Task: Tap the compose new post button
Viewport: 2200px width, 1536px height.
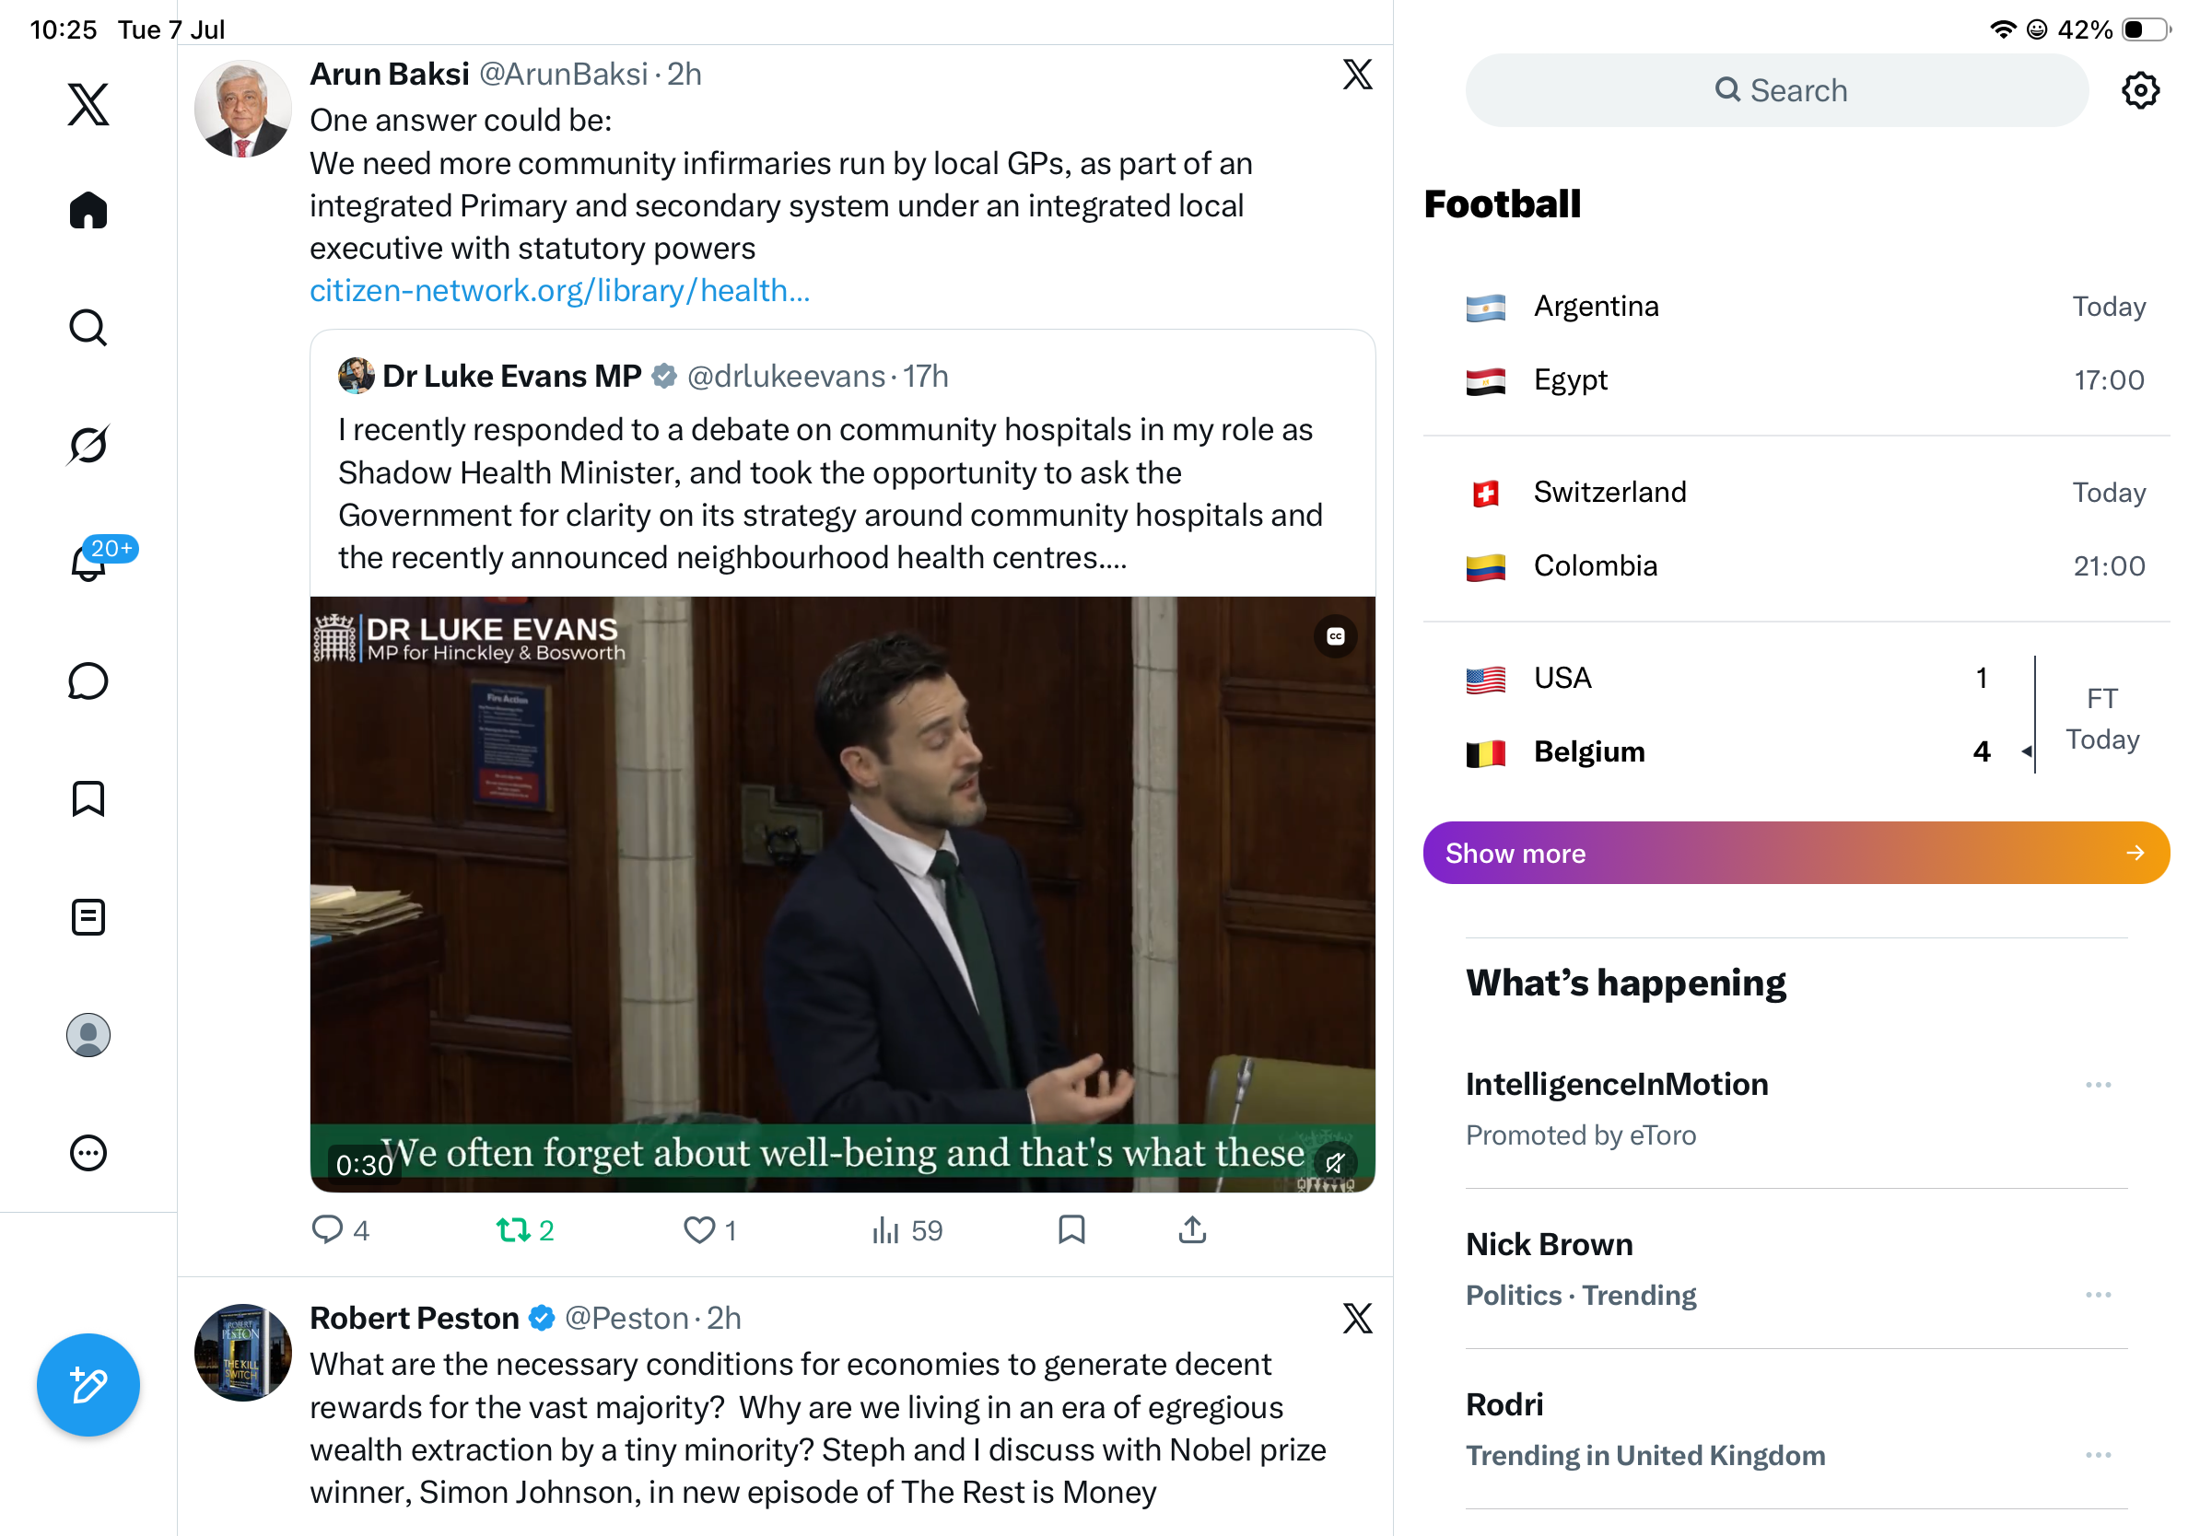Action: [88, 1385]
